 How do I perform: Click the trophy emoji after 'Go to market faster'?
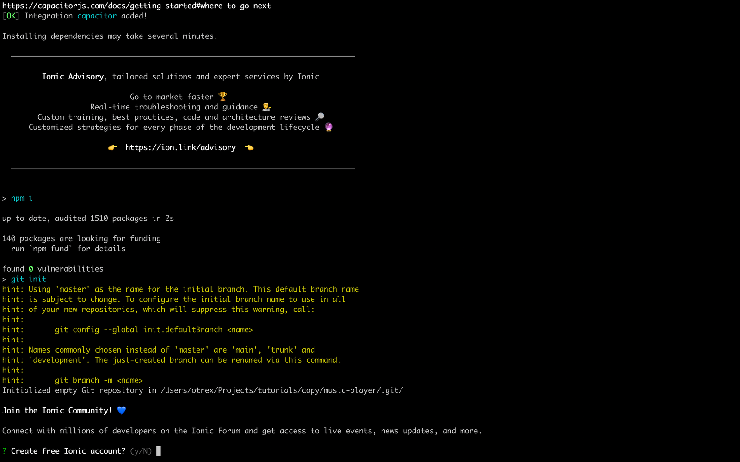click(223, 97)
